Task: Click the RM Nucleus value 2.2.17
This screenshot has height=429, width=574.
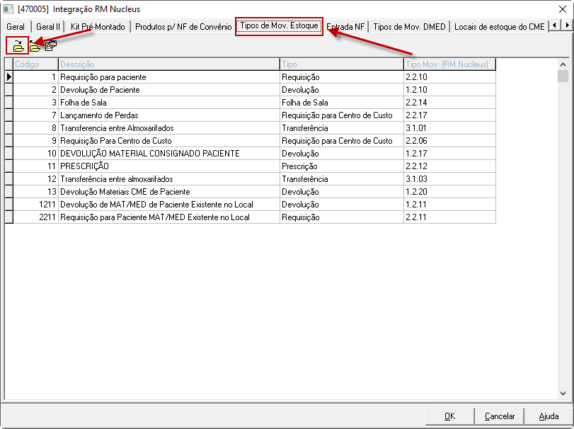Action: pyautogui.click(x=449, y=115)
